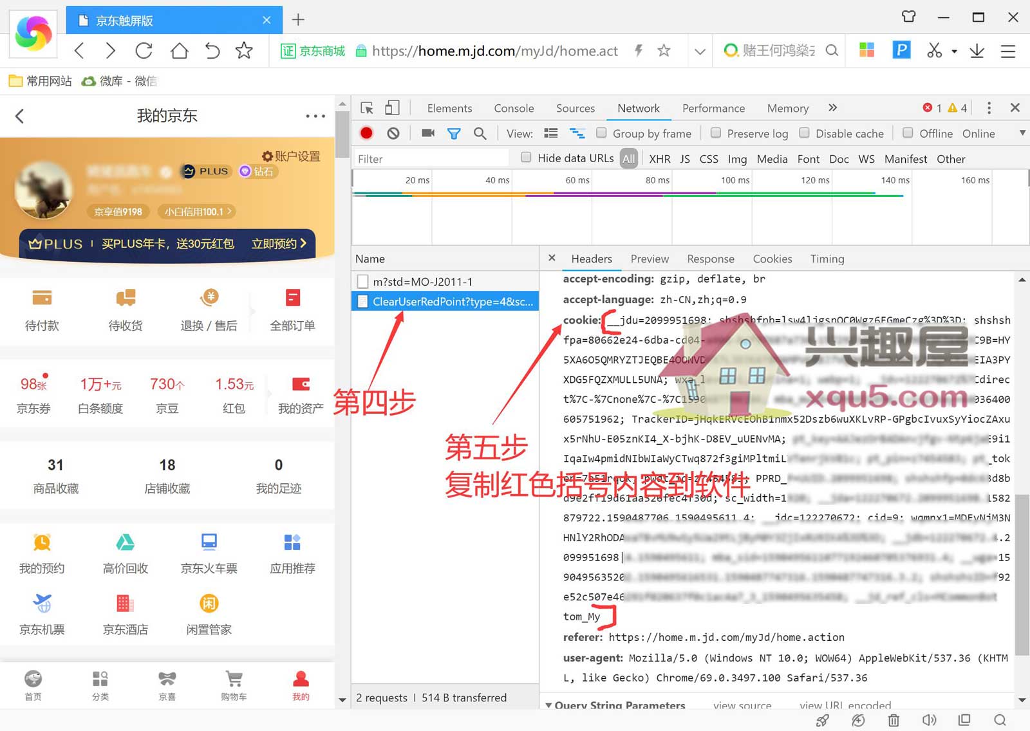
Task: Switch to large request rows view
Action: coord(551,133)
